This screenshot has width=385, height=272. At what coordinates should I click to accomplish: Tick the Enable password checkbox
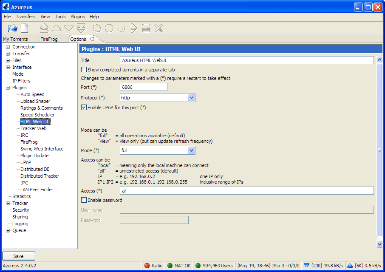[x=84, y=200]
